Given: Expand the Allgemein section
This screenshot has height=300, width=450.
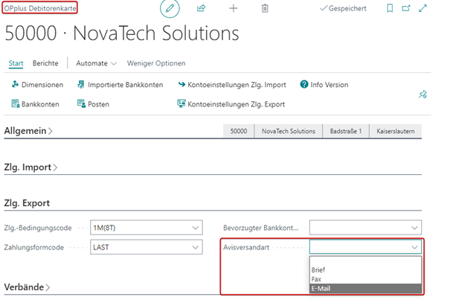Looking at the screenshot, I should pyautogui.click(x=28, y=131).
